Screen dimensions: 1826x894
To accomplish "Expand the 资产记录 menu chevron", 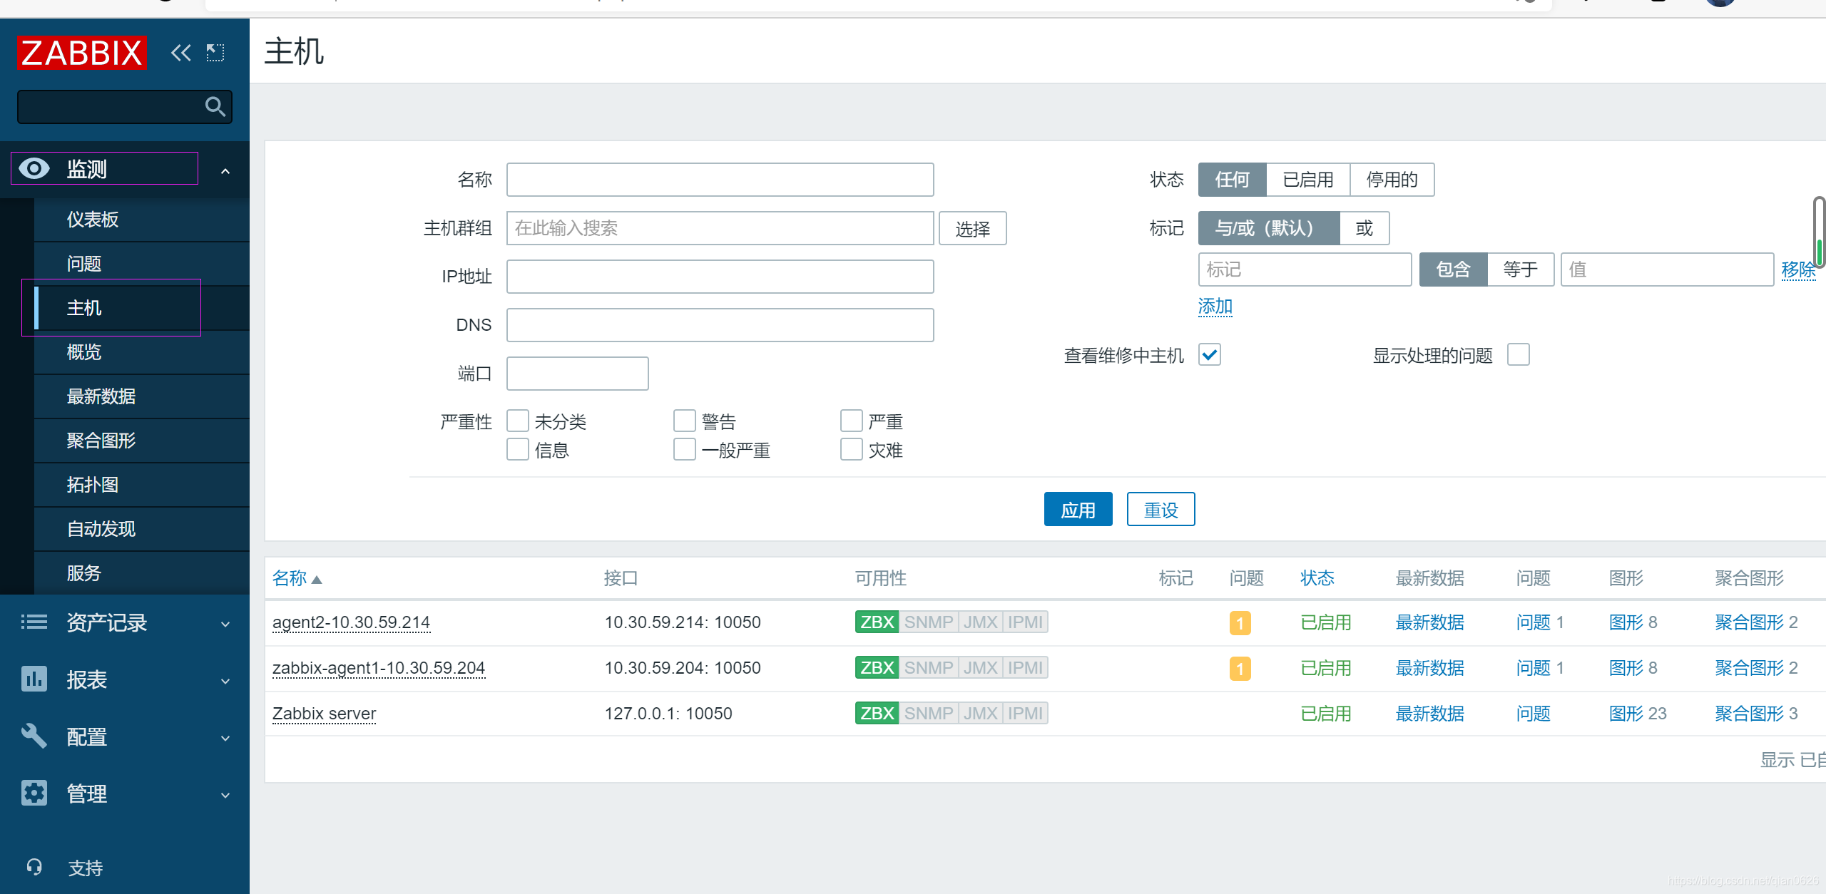I will (225, 624).
